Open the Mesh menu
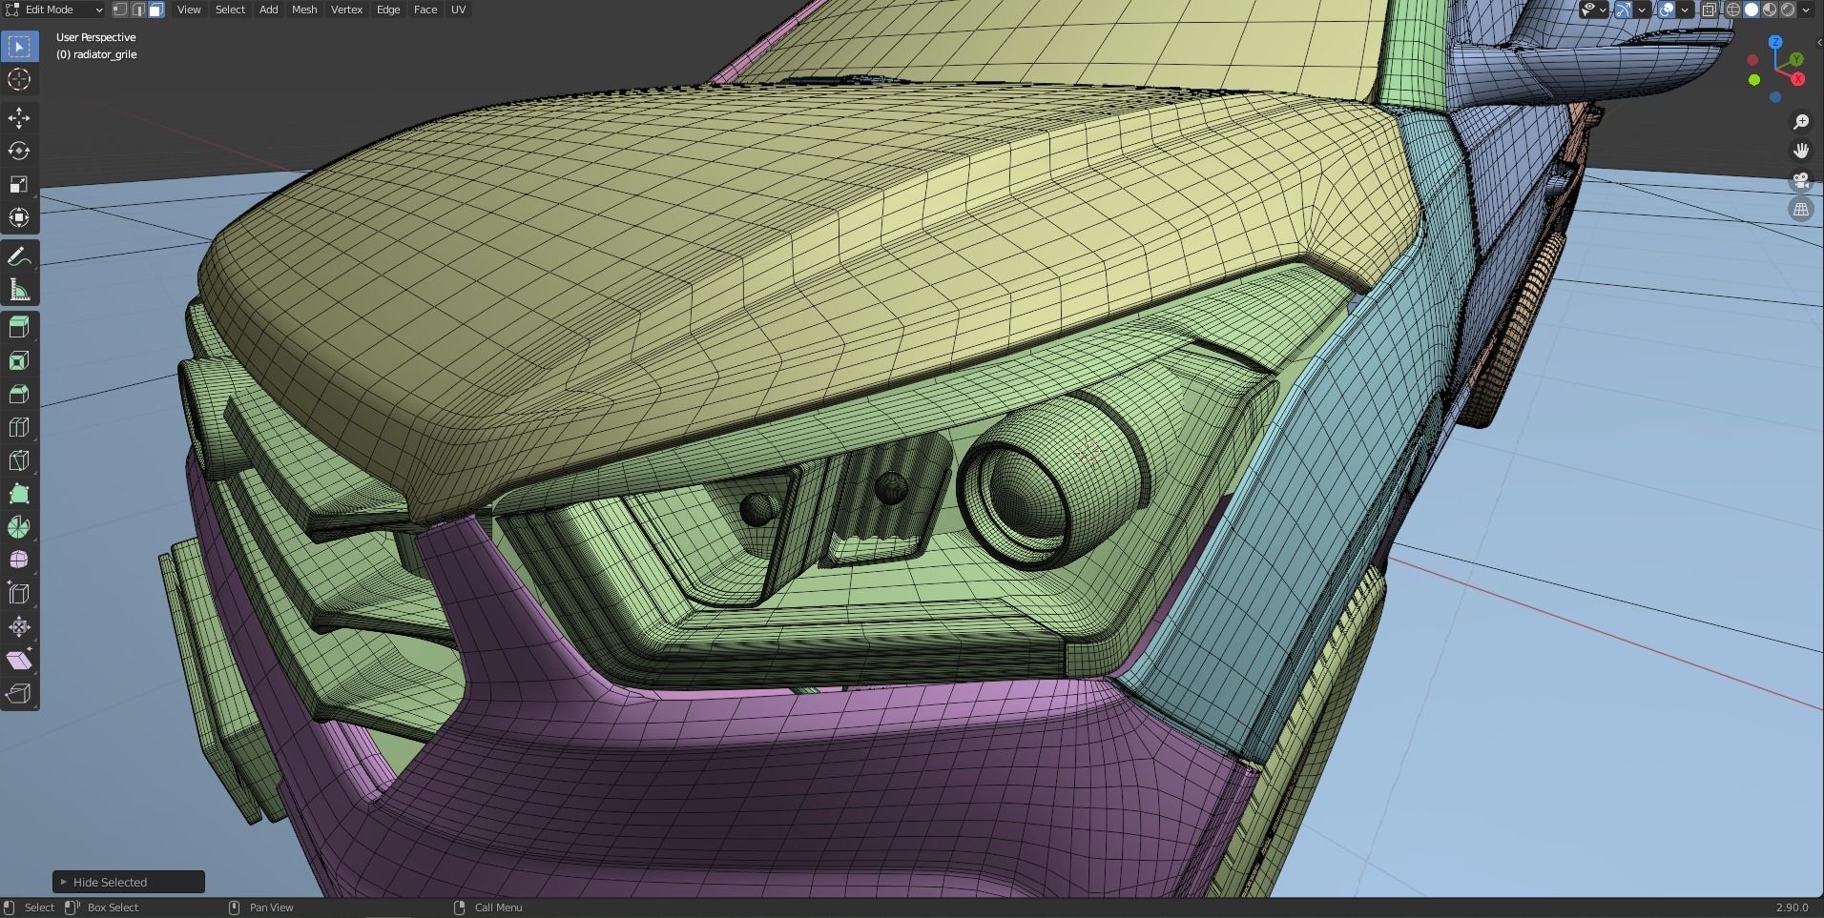Image resolution: width=1824 pixels, height=918 pixels. [x=303, y=10]
